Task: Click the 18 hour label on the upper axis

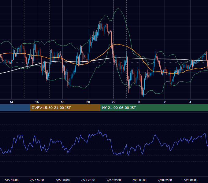Action: pos(62,102)
